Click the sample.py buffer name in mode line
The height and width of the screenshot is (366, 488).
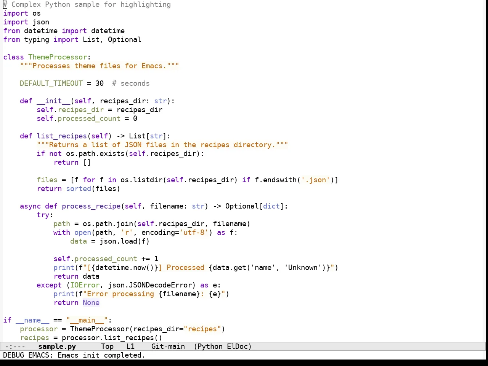tap(57, 347)
